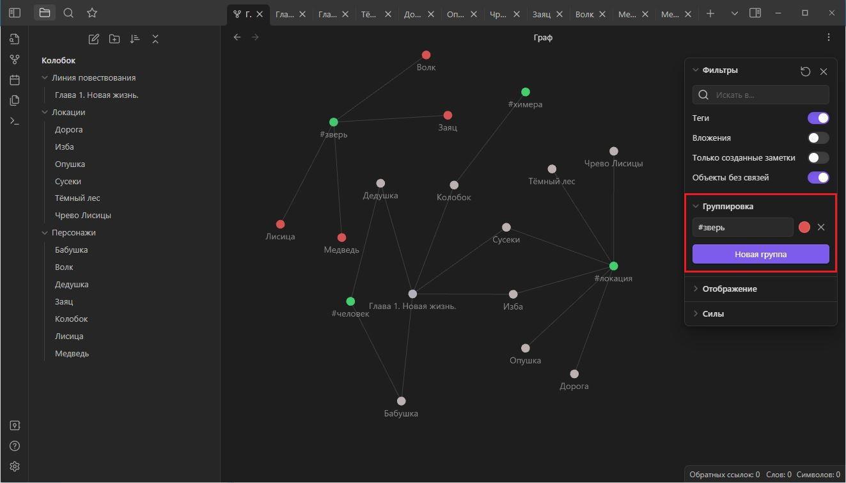The width and height of the screenshot is (846, 483).
Task: Open the #зверь group color picker
Action: (804, 227)
